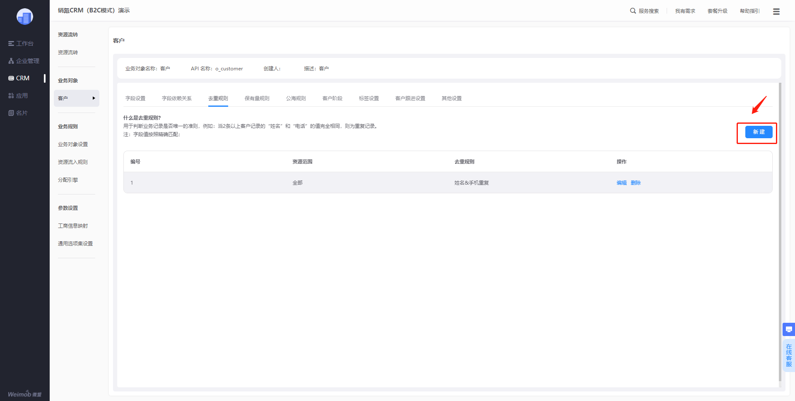Go to 应用 in left navigation

(x=22, y=96)
